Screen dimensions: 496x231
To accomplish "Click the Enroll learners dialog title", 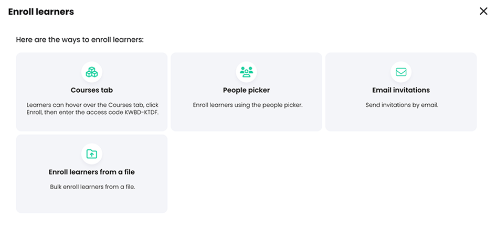I will click(x=41, y=12).
